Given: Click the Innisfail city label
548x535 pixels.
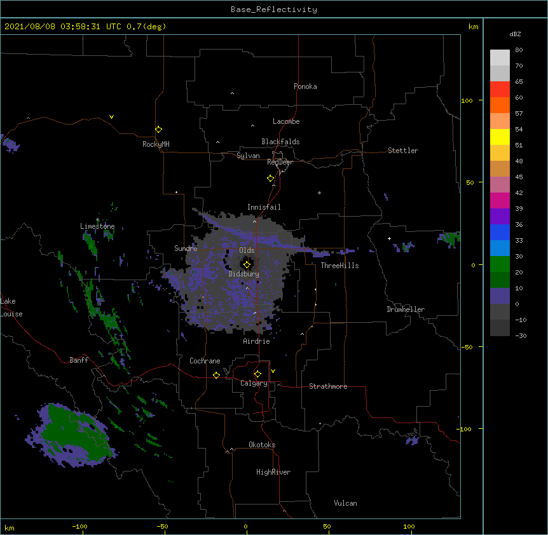Looking at the screenshot, I should click(264, 207).
